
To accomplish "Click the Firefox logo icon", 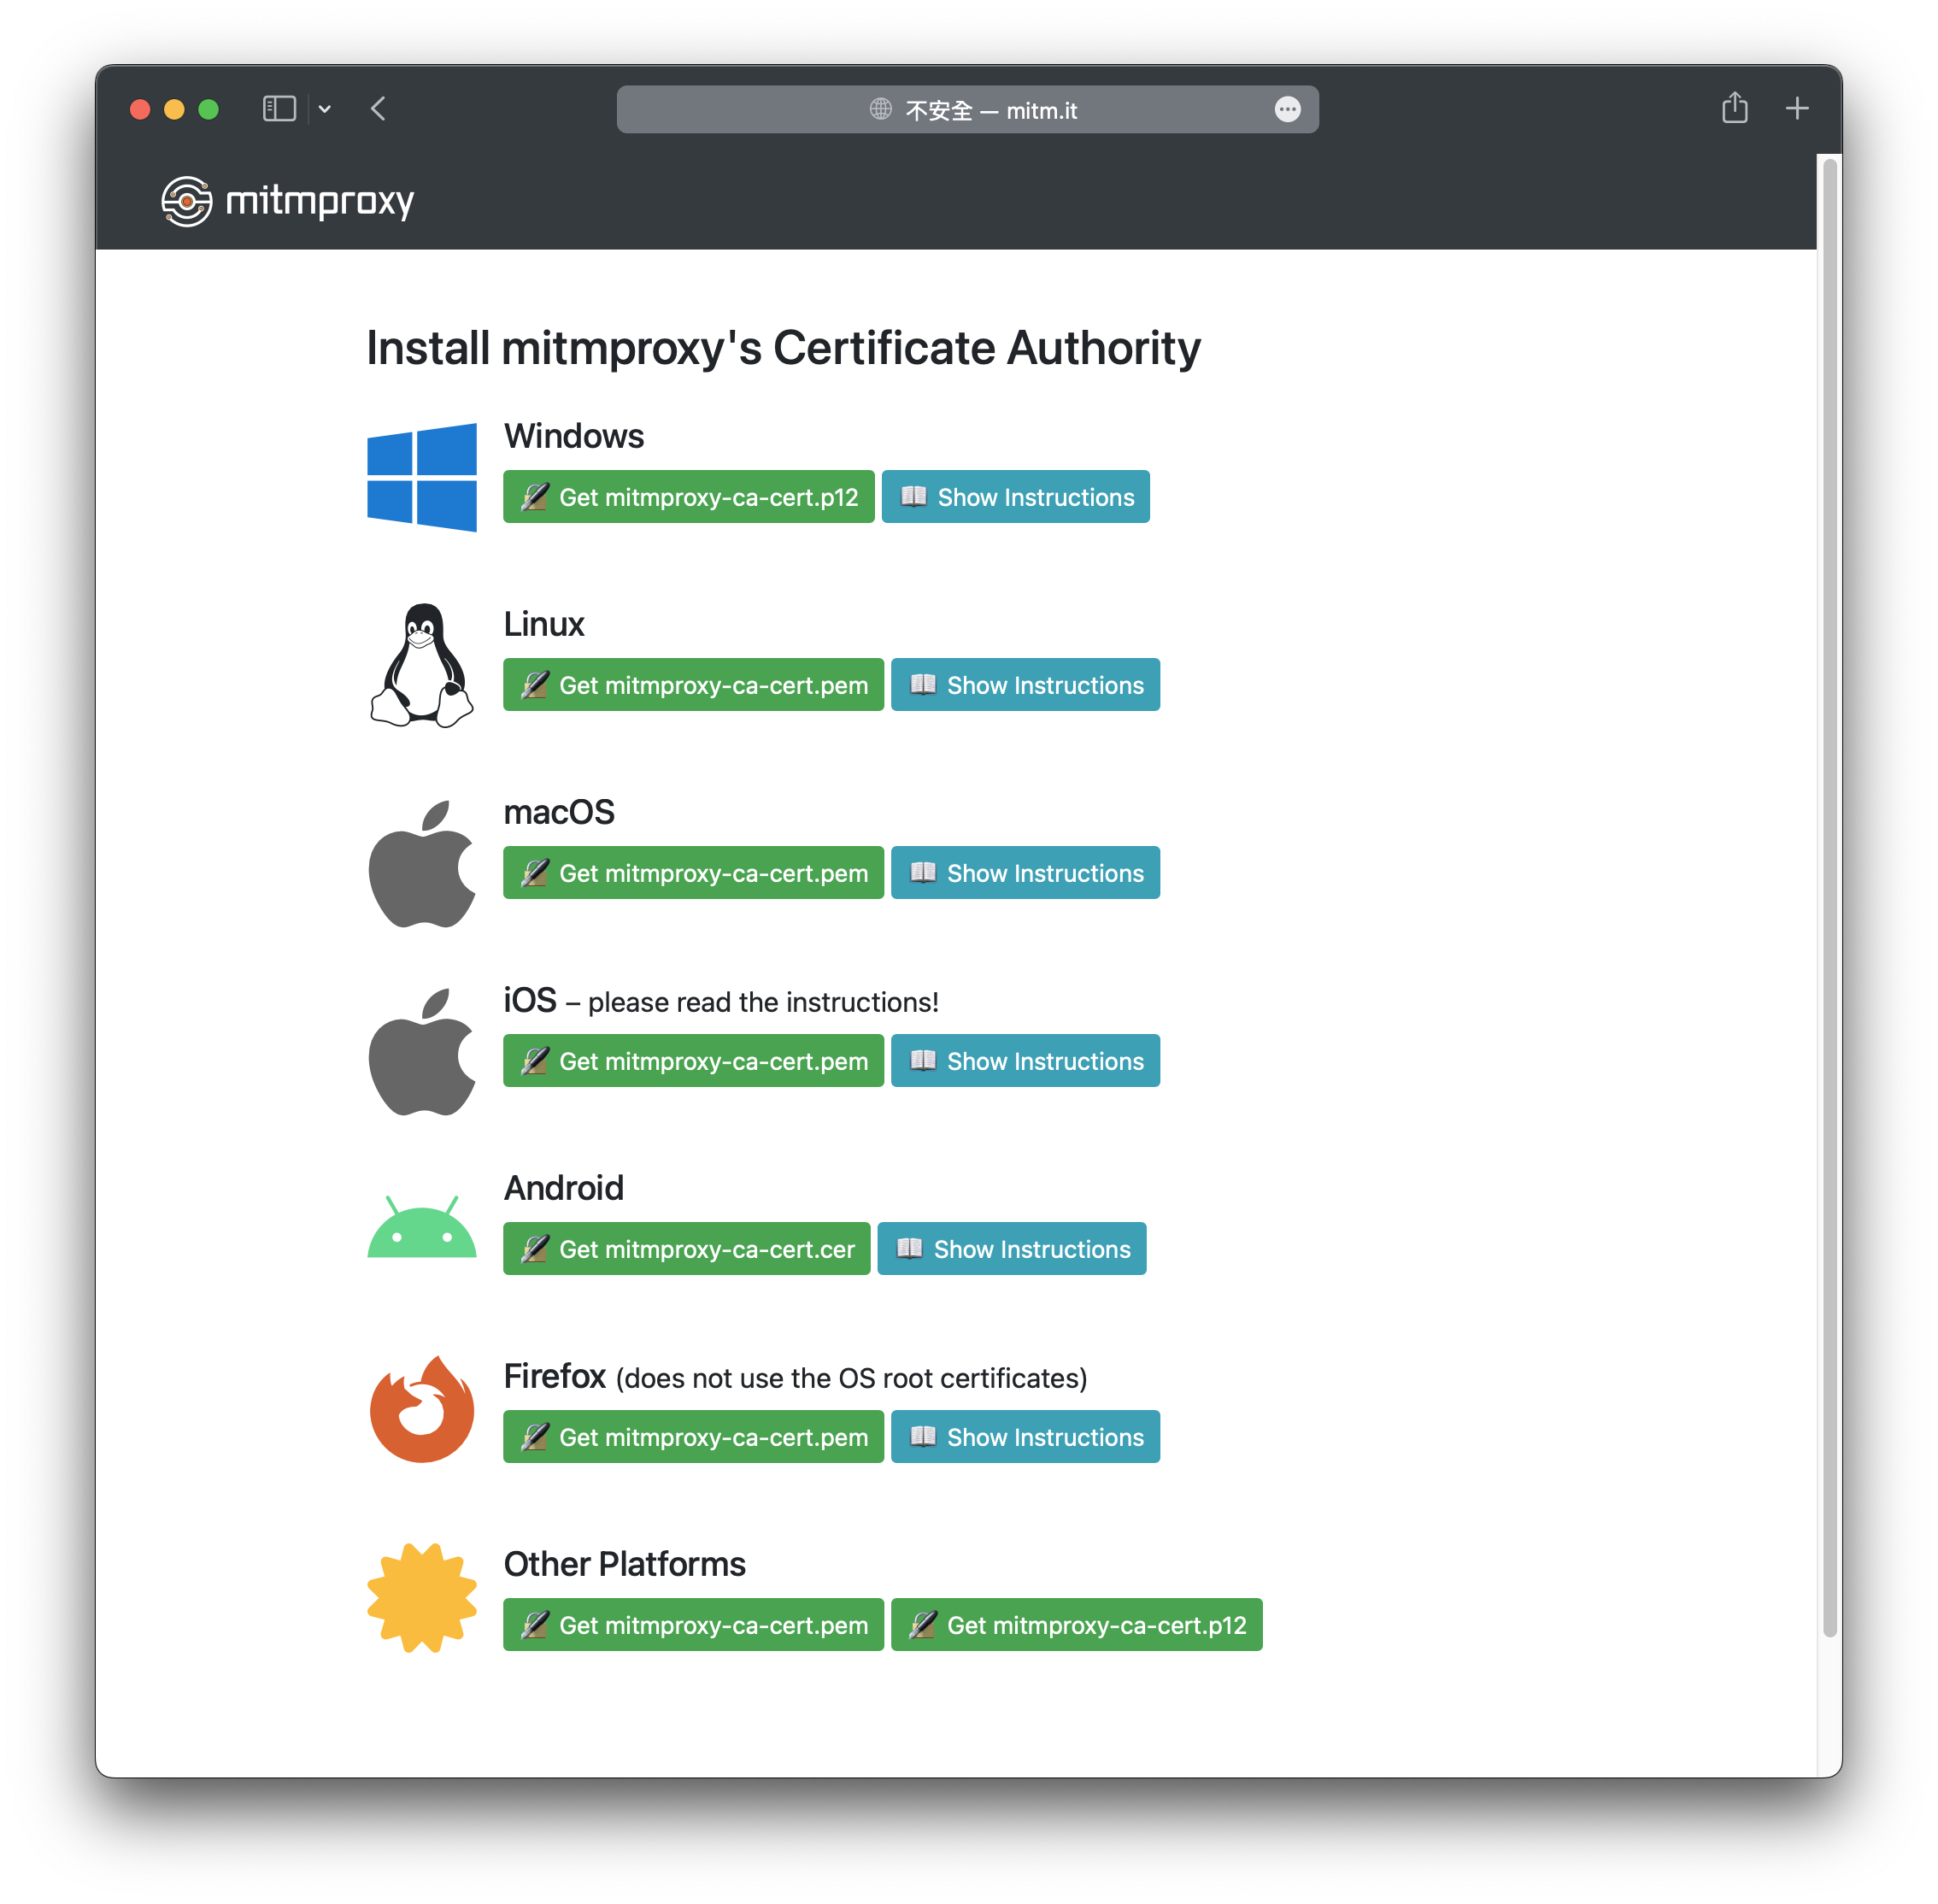I will point(422,1410).
